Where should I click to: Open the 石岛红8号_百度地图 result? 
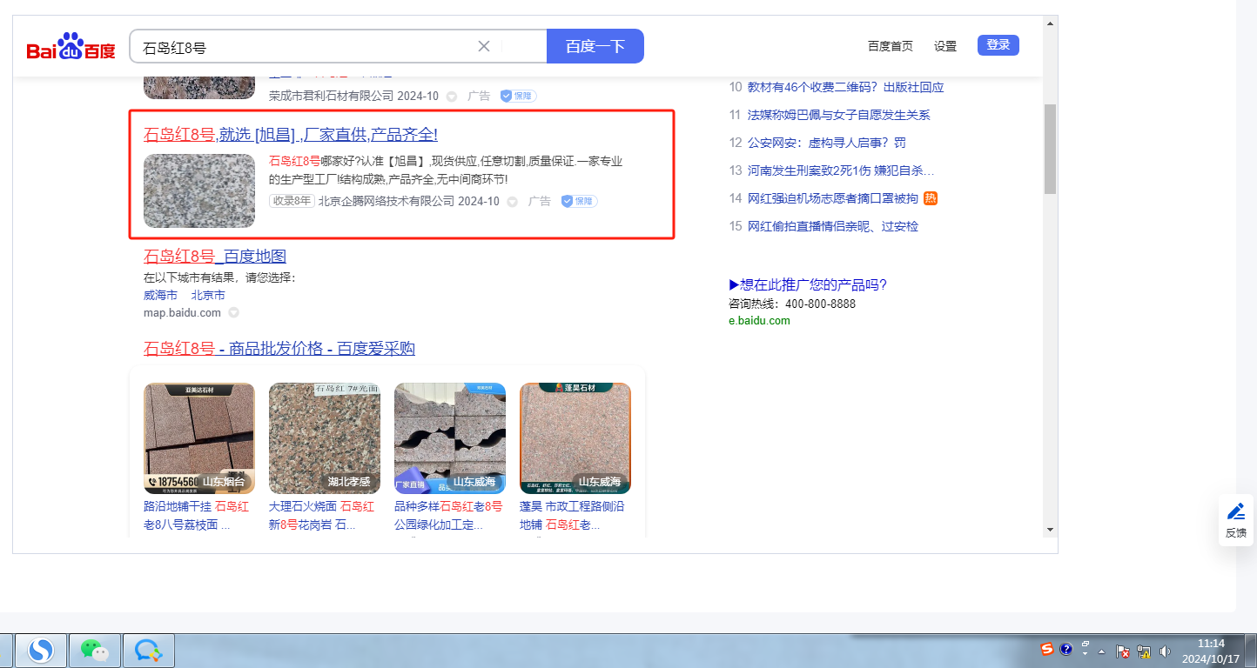pyautogui.click(x=215, y=257)
